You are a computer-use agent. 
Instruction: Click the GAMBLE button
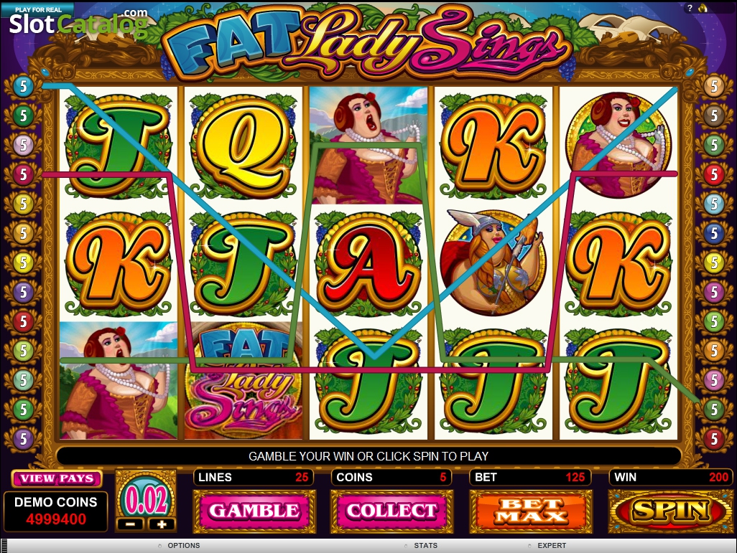click(x=254, y=511)
